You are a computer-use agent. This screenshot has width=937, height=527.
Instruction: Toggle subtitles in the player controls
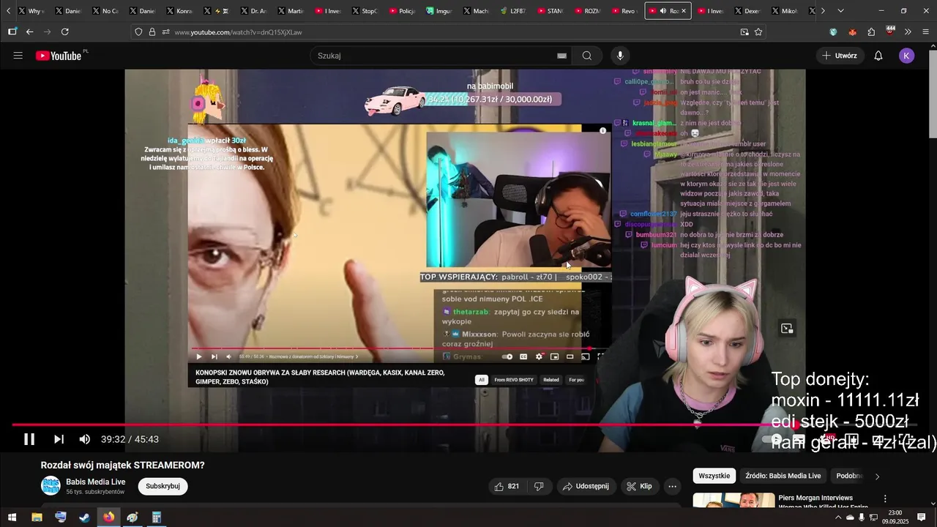pyautogui.click(x=799, y=439)
